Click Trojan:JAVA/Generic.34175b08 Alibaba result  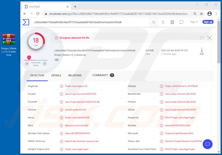181,86
